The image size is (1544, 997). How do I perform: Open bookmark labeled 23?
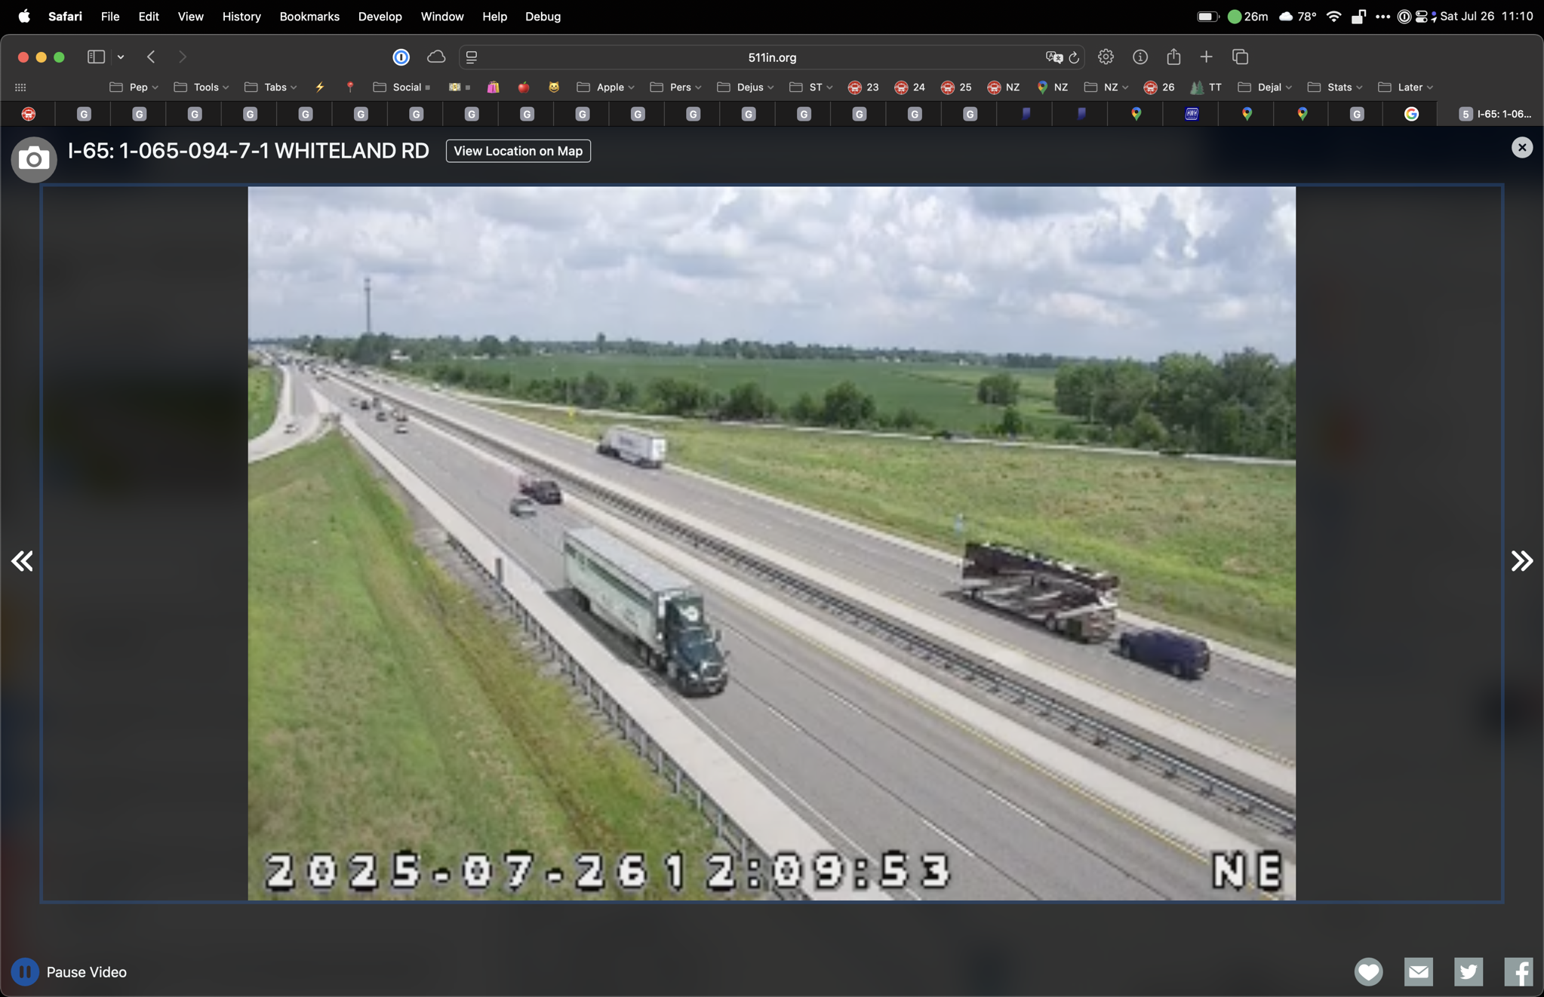[x=863, y=87]
